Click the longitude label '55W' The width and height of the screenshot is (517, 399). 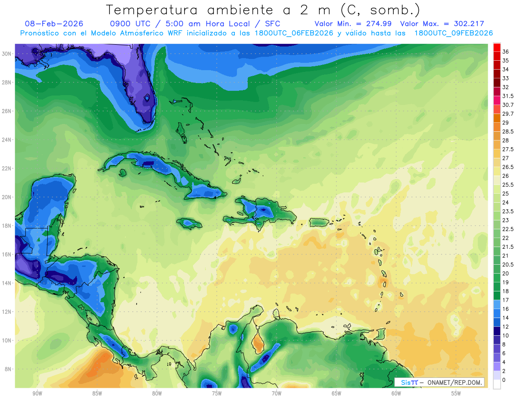tap(456, 393)
